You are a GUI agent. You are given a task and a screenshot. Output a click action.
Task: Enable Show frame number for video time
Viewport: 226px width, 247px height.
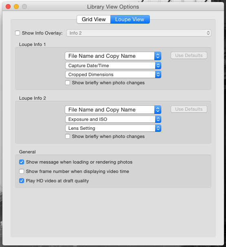[x=22, y=171]
